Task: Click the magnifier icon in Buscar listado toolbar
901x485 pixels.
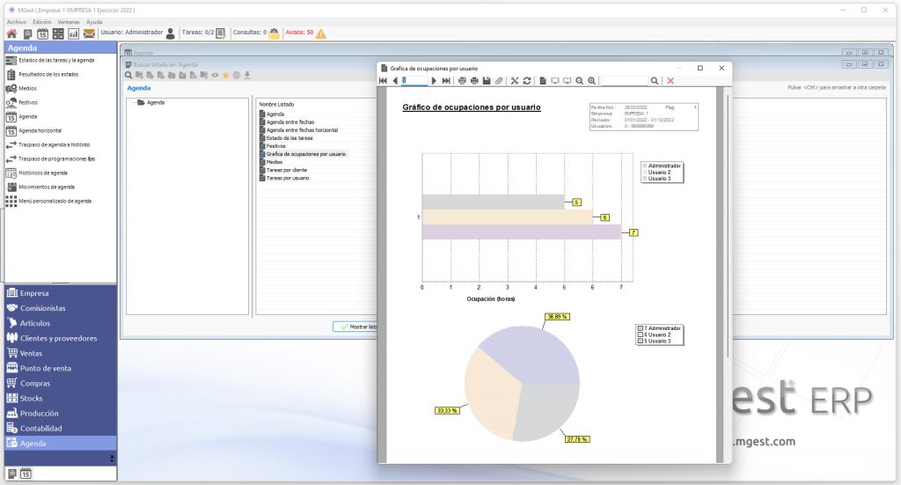Action: click(128, 76)
